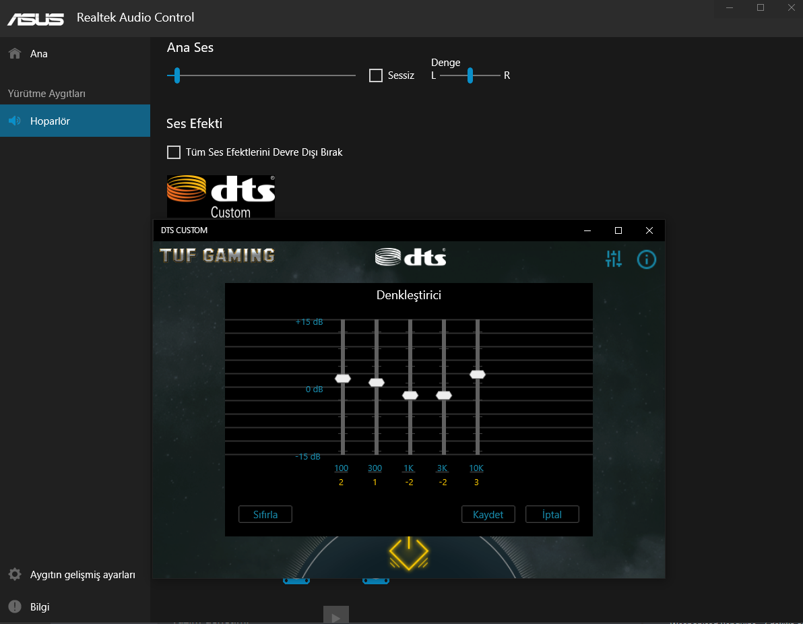Image resolution: width=803 pixels, height=624 pixels.
Task: Click the Sıfırla reset button
Action: [x=265, y=514]
